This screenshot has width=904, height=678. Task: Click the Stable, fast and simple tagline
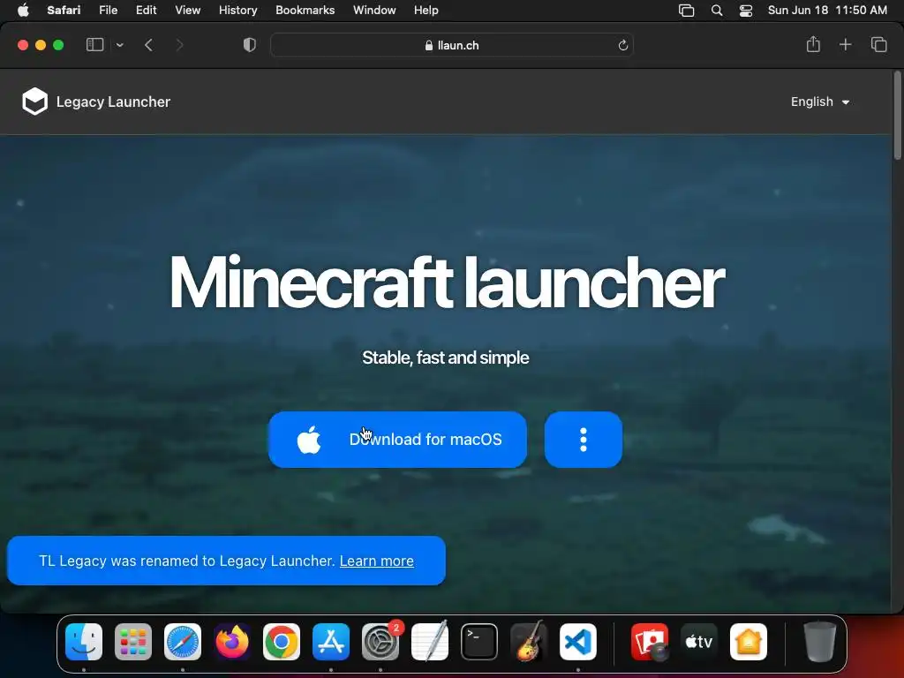pyautogui.click(x=446, y=358)
